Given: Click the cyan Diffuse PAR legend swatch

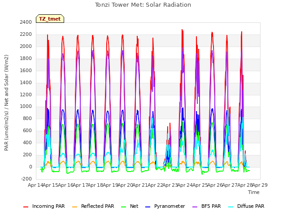Looking at the screenshot, I should 231,207.
